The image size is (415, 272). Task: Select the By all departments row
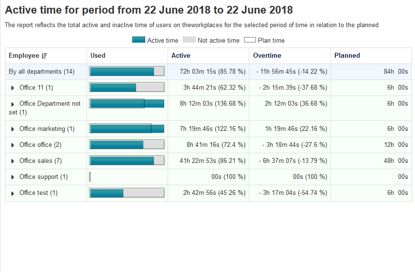(41, 72)
